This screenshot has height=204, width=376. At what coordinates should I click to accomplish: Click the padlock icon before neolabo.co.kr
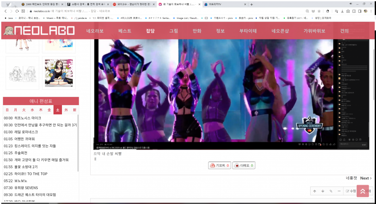(x=31, y=11)
